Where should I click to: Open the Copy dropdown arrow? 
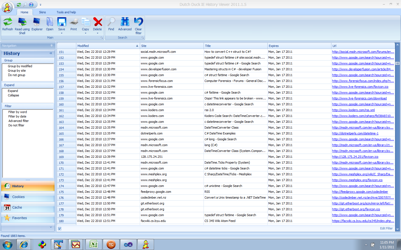85,33
